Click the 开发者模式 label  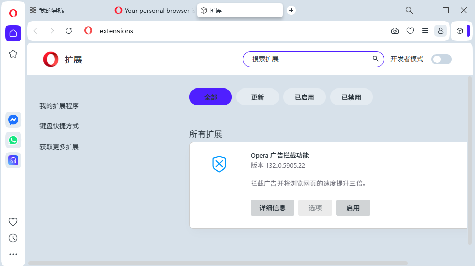pyautogui.click(x=407, y=59)
